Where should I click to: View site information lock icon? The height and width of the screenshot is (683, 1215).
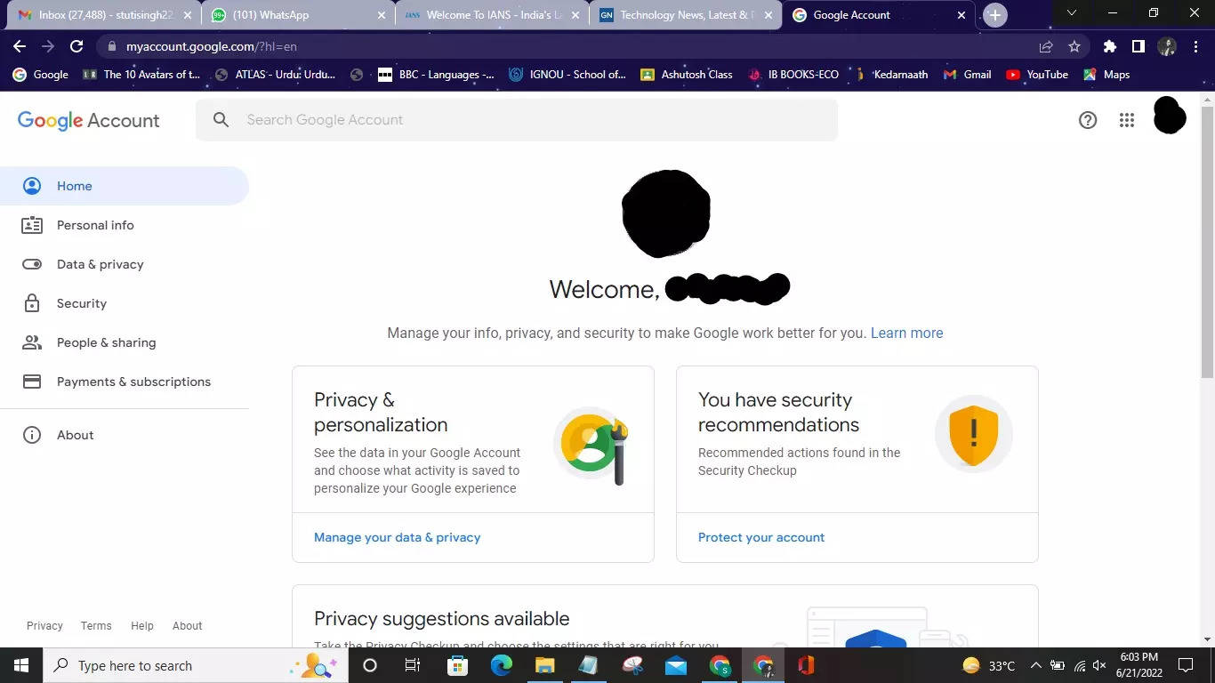click(x=110, y=46)
